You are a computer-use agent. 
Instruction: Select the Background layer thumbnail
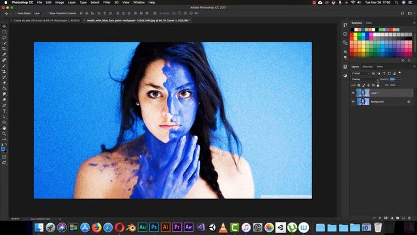(363, 102)
